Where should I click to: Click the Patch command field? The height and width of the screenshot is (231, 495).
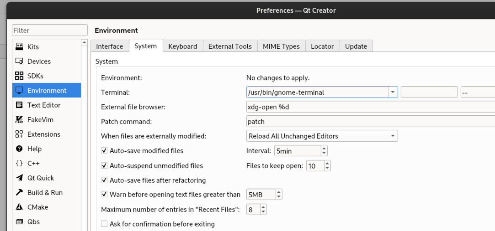coord(371,122)
